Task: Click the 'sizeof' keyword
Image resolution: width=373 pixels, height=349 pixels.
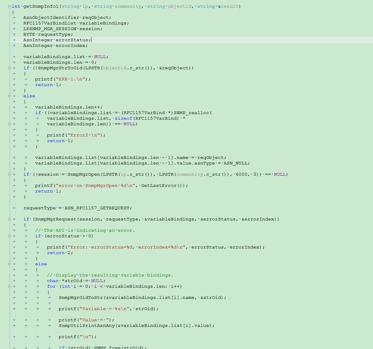Action: [124, 118]
